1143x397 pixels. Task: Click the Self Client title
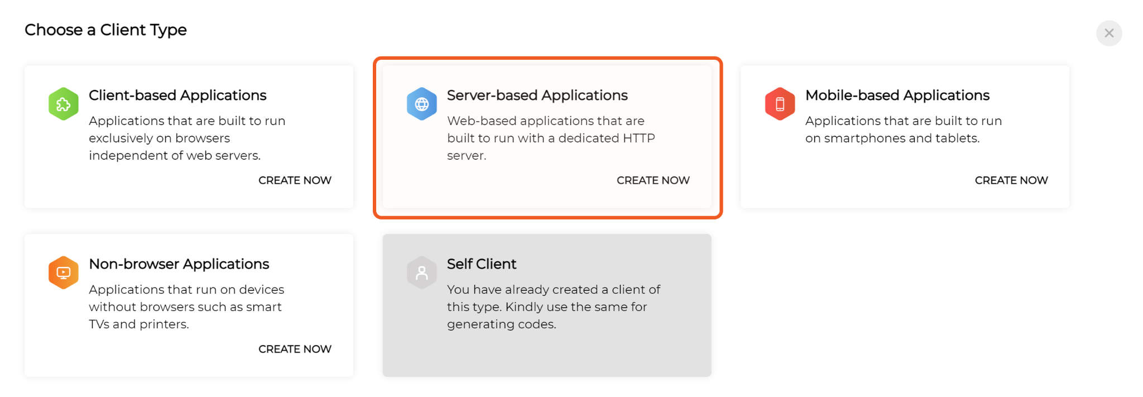481,264
